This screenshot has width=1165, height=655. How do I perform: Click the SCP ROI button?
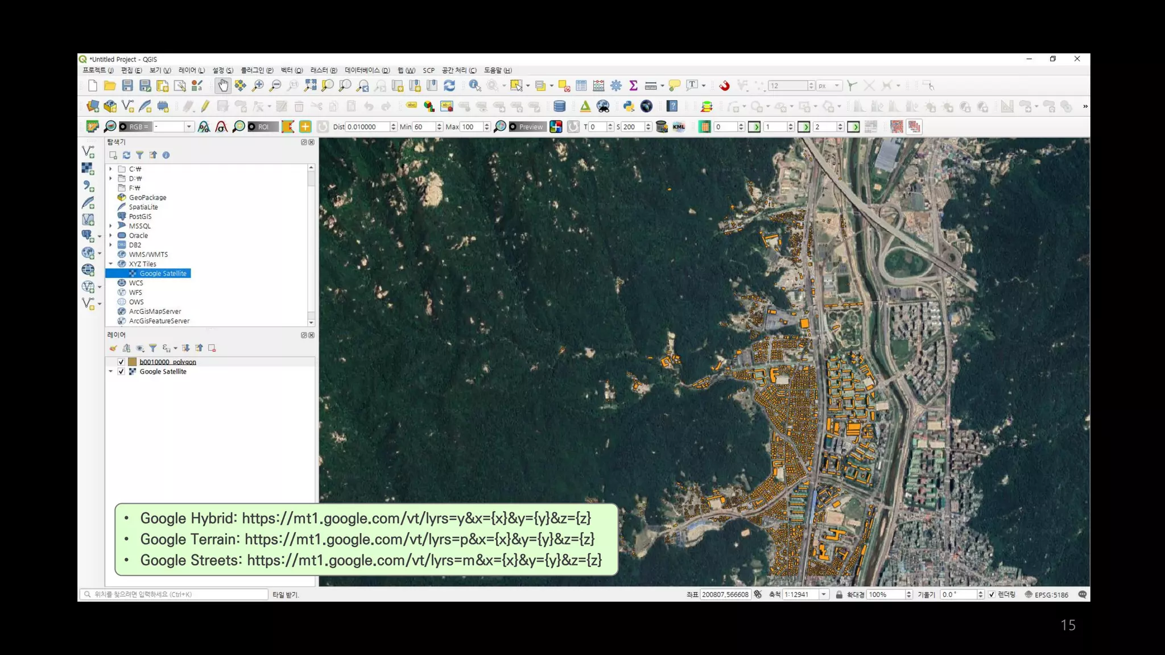coord(263,127)
